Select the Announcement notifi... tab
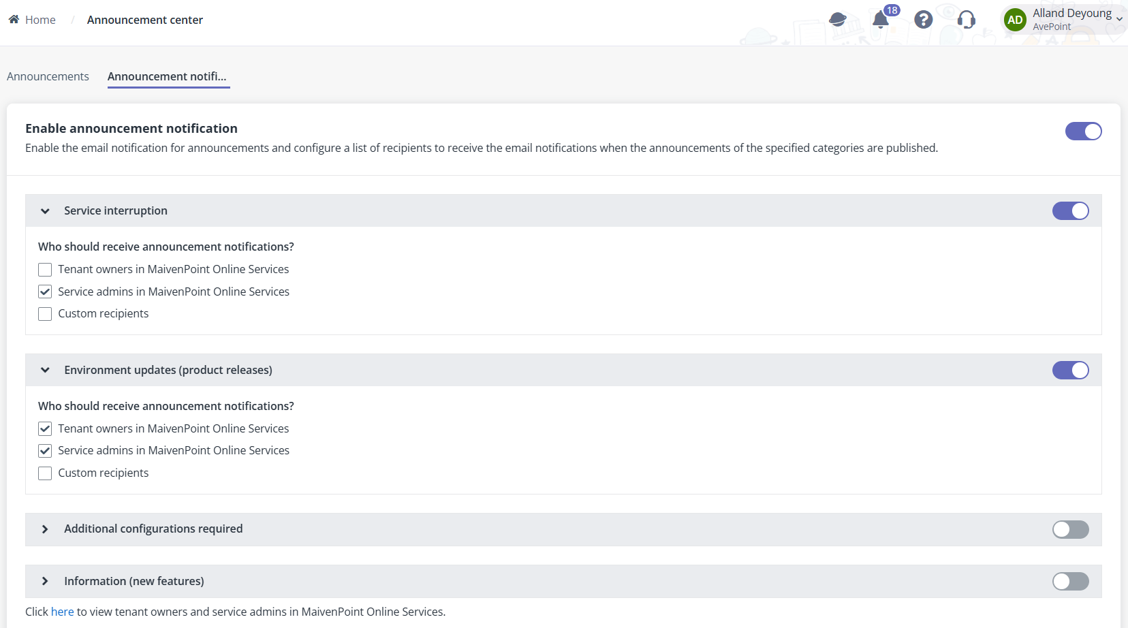 [168, 76]
